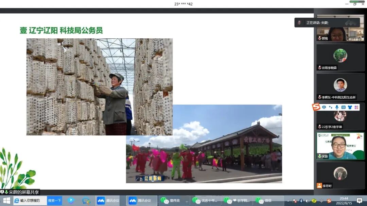Open the Windows Start menu

6,201
